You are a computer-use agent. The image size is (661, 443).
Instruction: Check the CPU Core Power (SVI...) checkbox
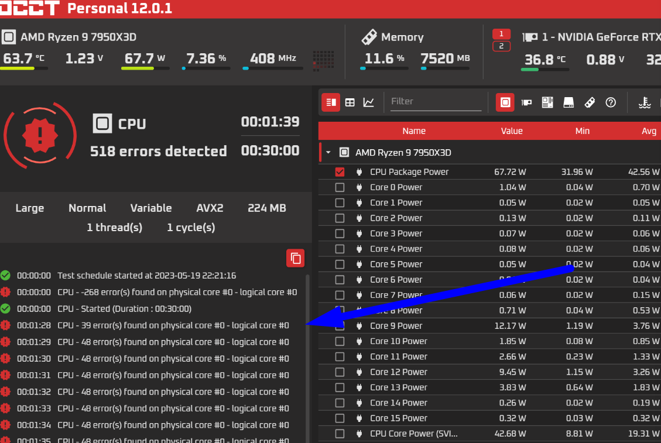(340, 434)
